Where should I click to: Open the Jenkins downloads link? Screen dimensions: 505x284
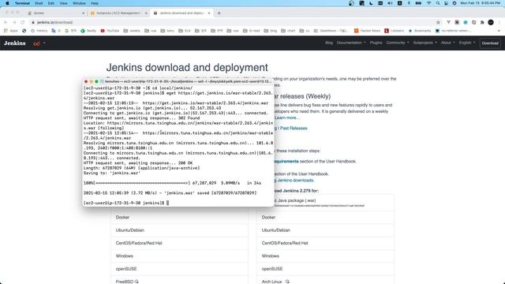tap(295, 181)
